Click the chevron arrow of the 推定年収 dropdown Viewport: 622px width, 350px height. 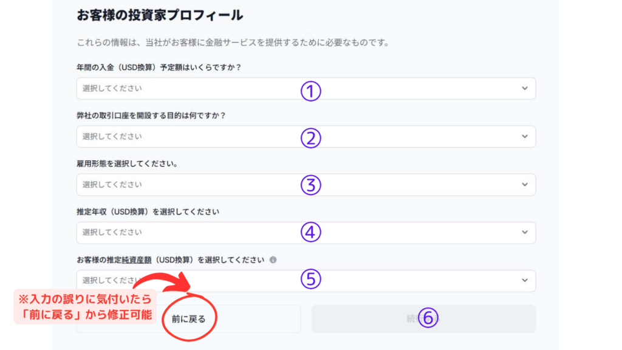(525, 232)
